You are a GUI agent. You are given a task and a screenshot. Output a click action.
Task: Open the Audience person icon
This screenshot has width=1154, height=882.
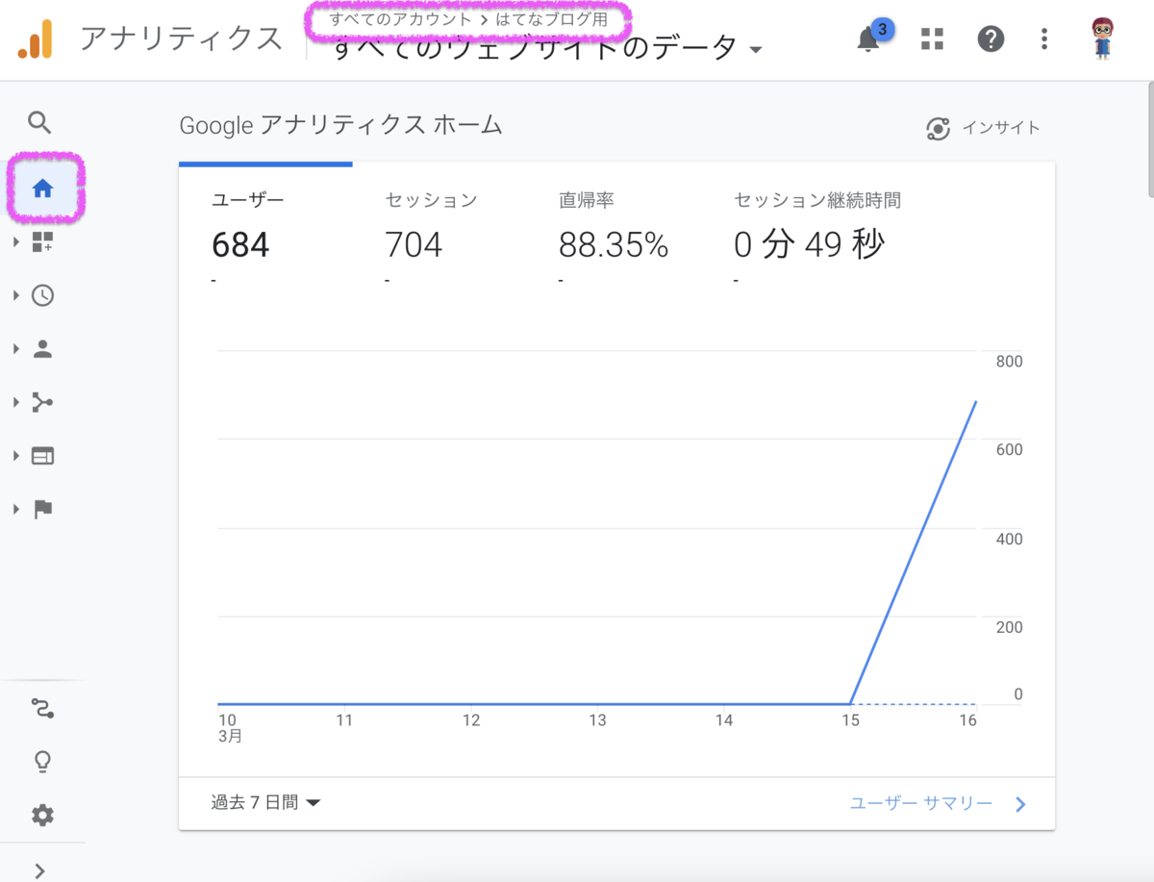42,349
